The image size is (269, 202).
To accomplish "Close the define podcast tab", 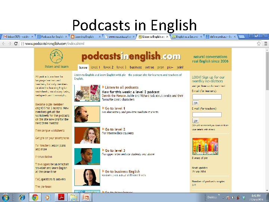I will pyautogui.click(x=235, y=37).
